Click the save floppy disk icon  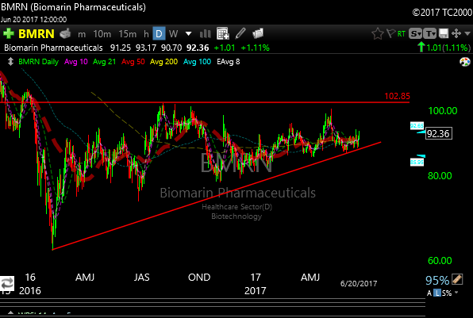tap(444, 33)
